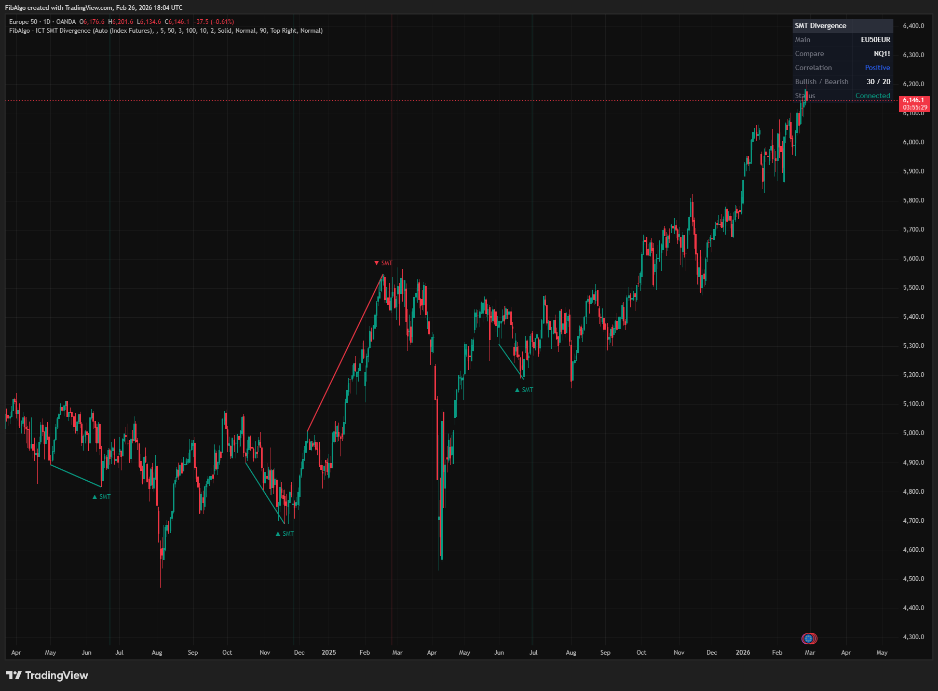Click the NQ1! compare symbol cell

click(x=881, y=53)
